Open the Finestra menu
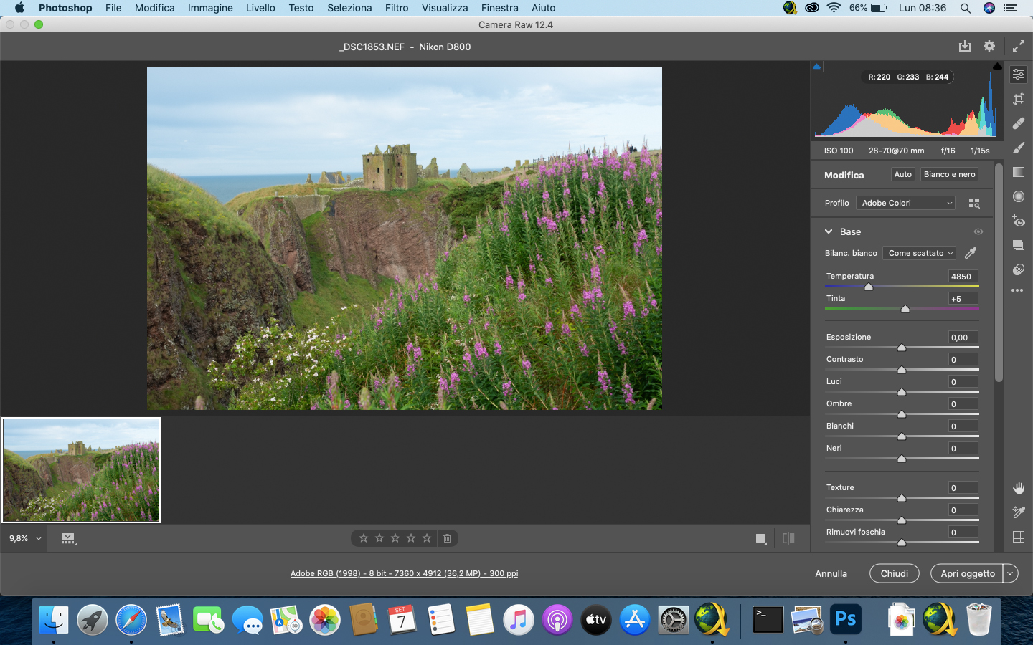The width and height of the screenshot is (1033, 645). click(500, 8)
